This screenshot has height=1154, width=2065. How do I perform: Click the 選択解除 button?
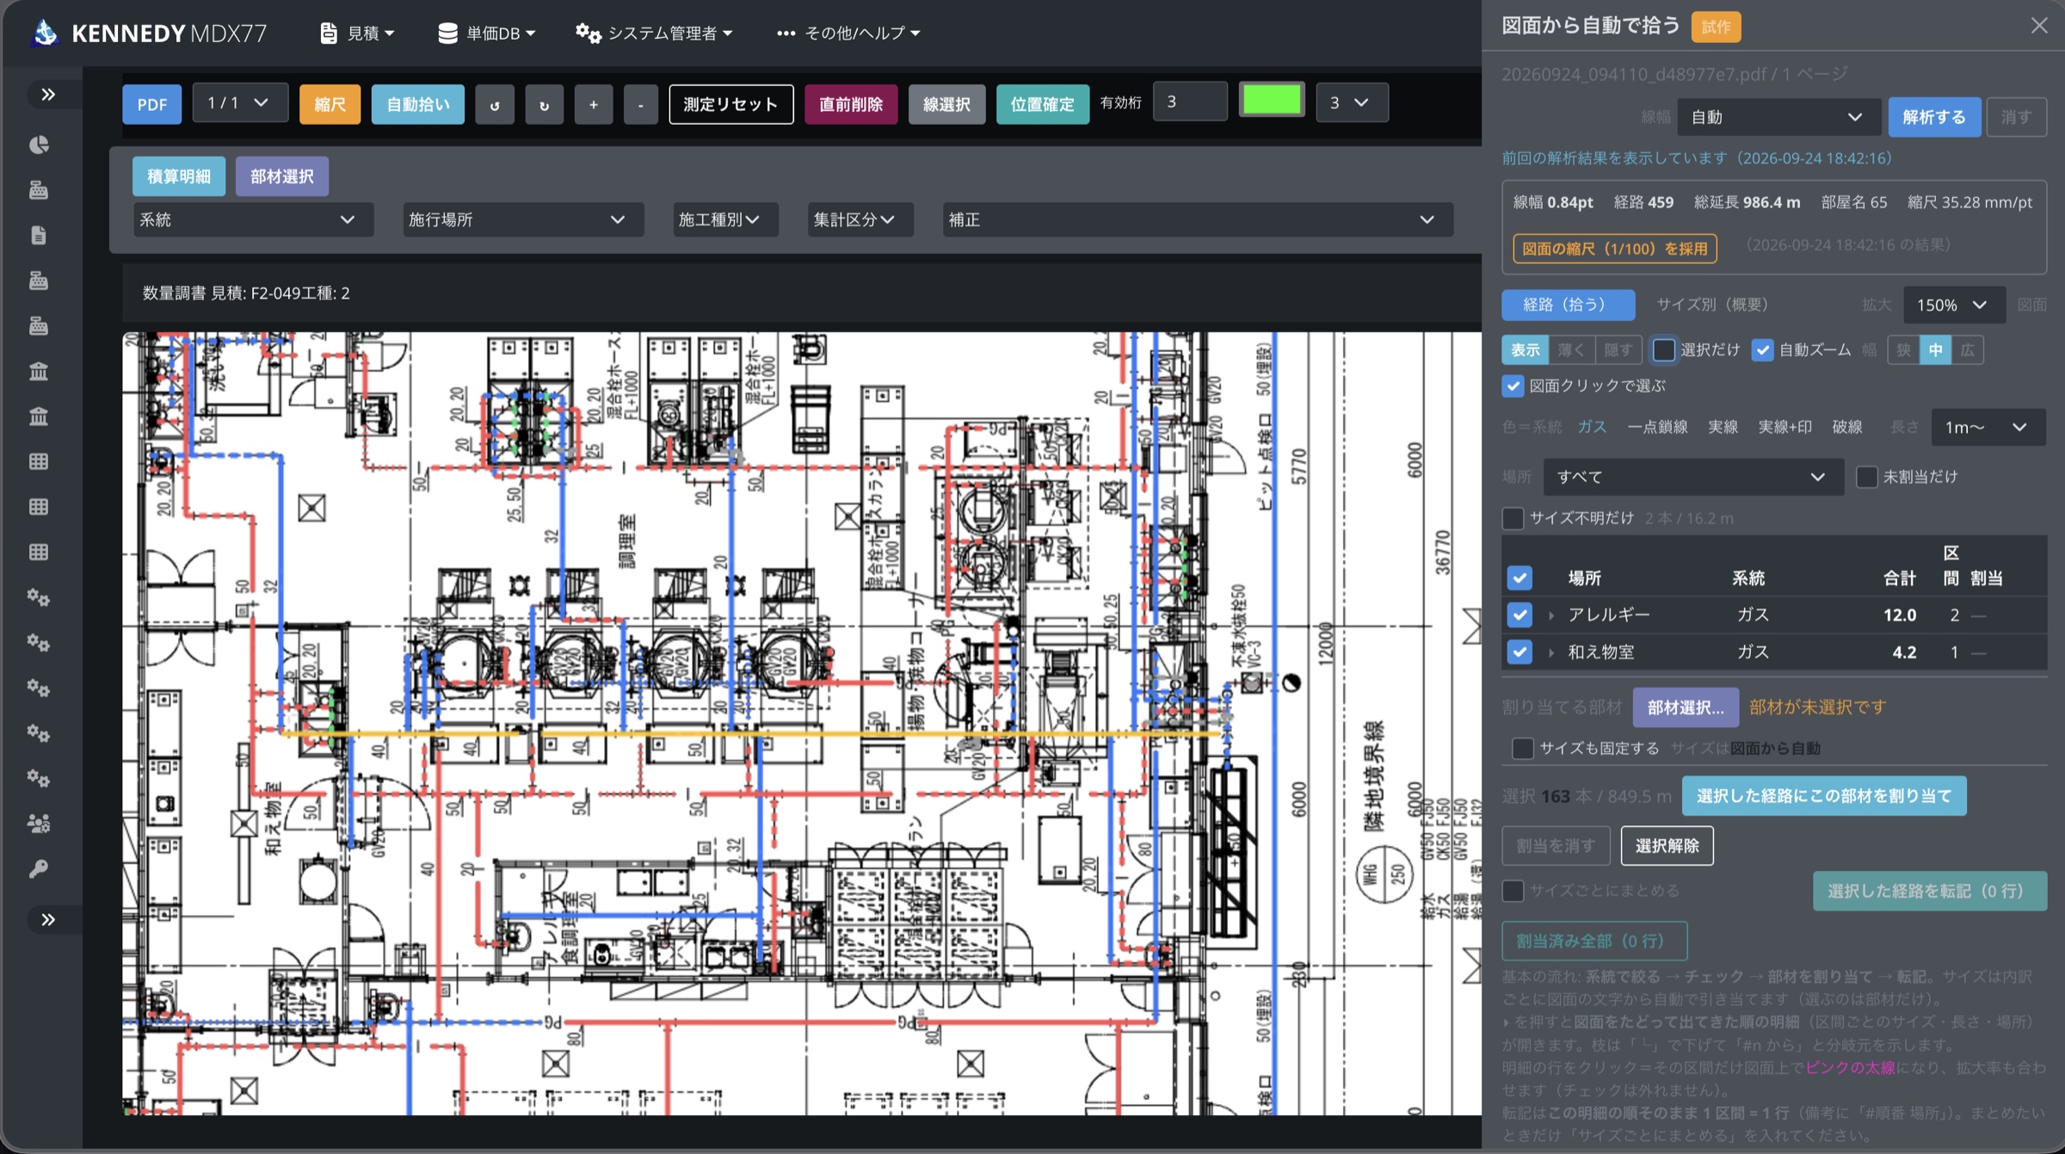1667,846
